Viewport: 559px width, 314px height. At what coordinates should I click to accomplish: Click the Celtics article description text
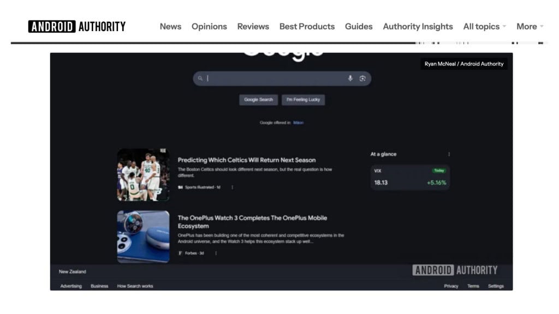(255, 172)
